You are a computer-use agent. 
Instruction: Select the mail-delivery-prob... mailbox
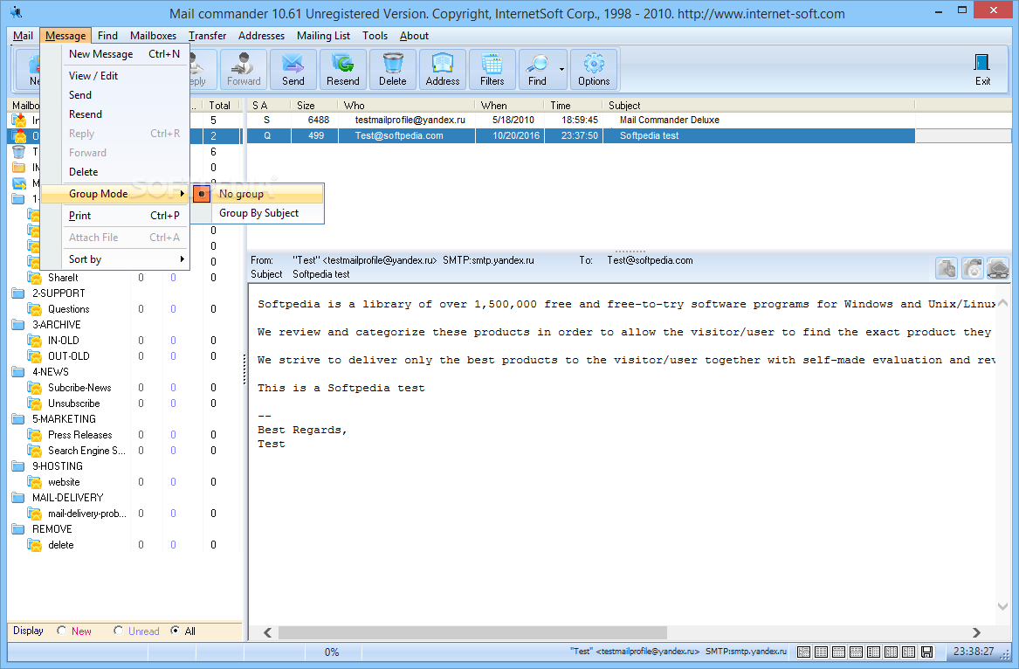(x=87, y=514)
